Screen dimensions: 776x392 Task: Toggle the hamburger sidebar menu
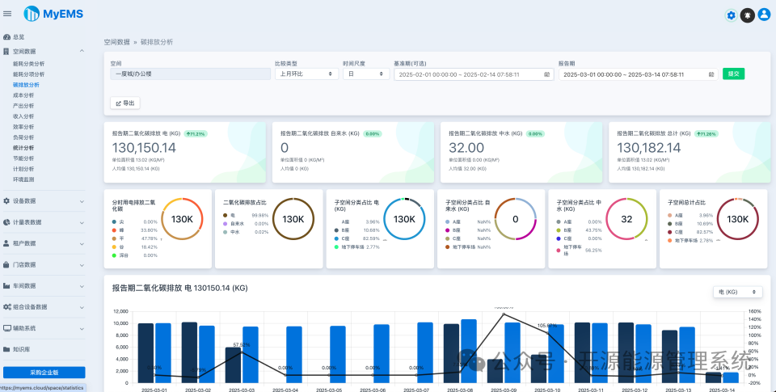click(7, 14)
